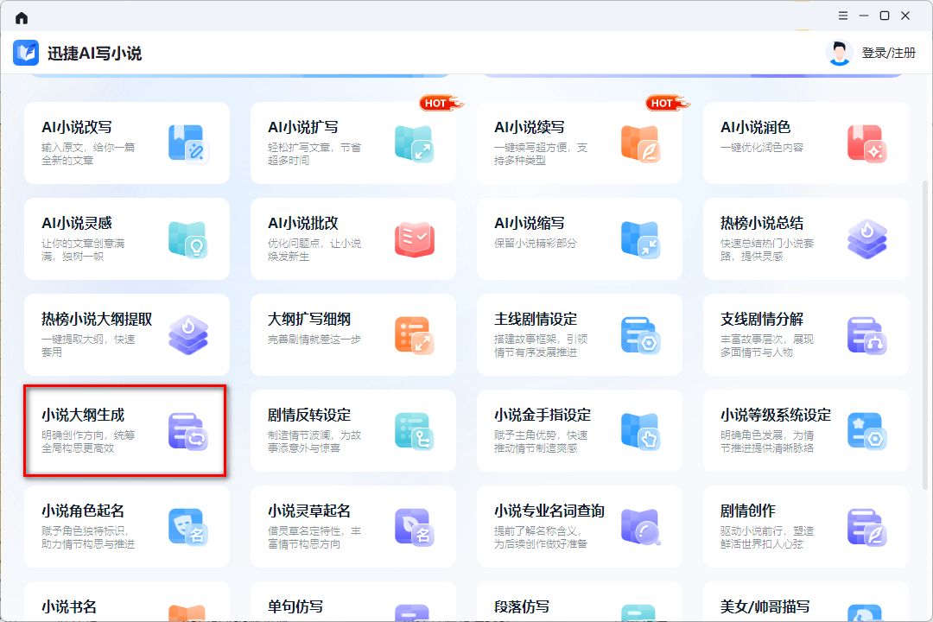Click the 小说专业名词查询 search book icon
This screenshot has width=933, height=622.
640,527
